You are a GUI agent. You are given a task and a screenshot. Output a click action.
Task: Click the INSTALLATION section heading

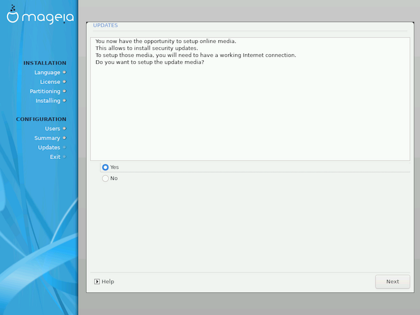[45, 63]
